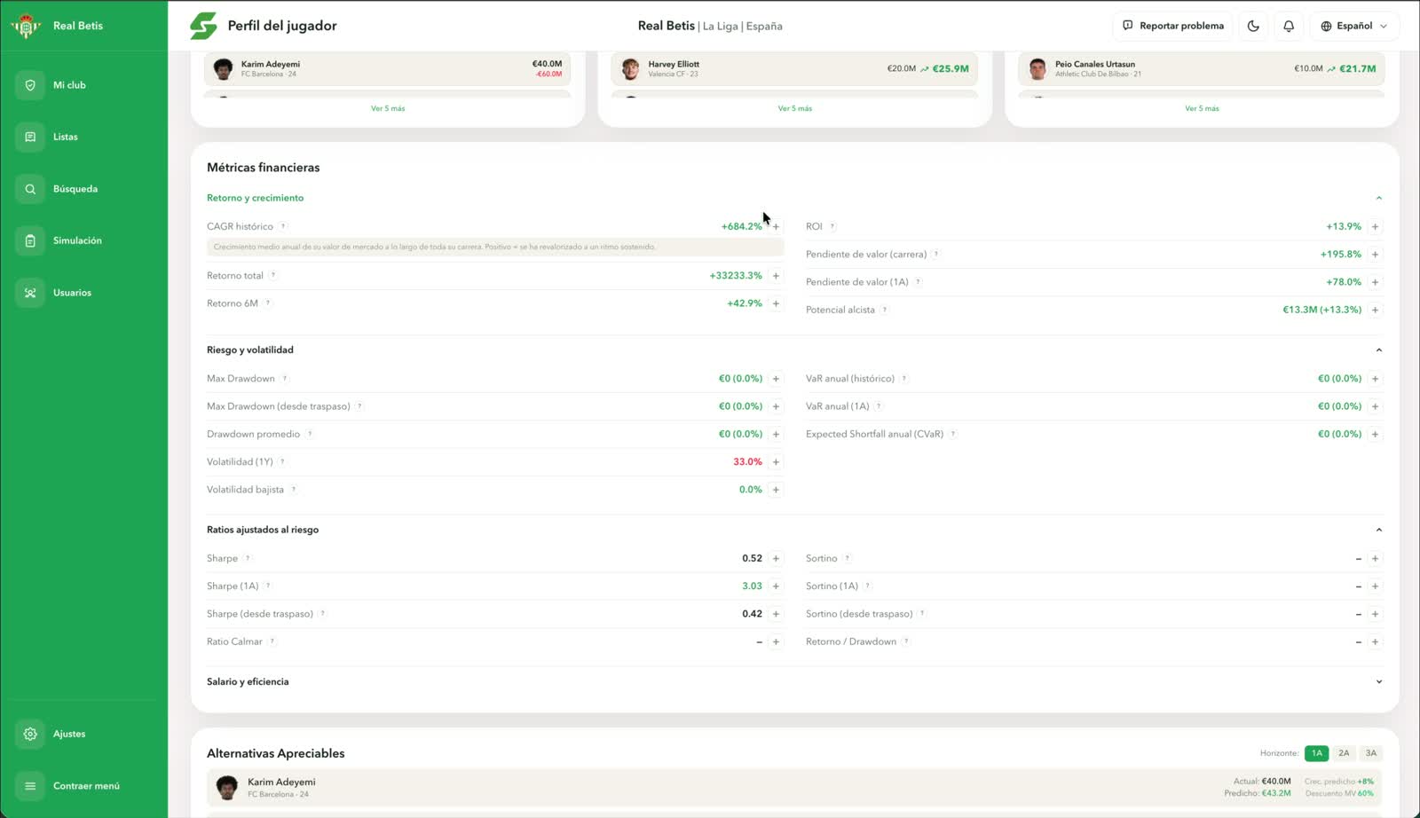
Task: Click plus icon for Sortino (desde traspaso)
Action: click(1375, 614)
